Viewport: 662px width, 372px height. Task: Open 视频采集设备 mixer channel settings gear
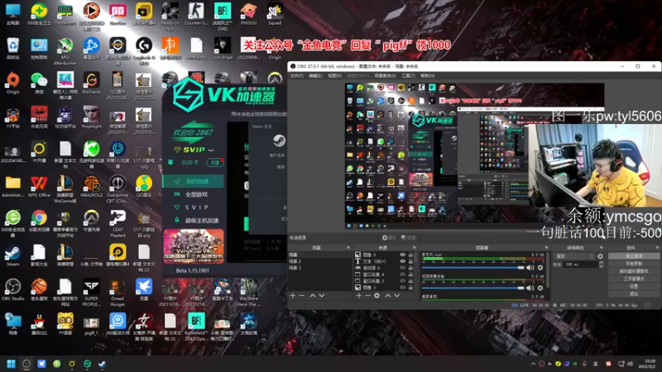point(540,288)
